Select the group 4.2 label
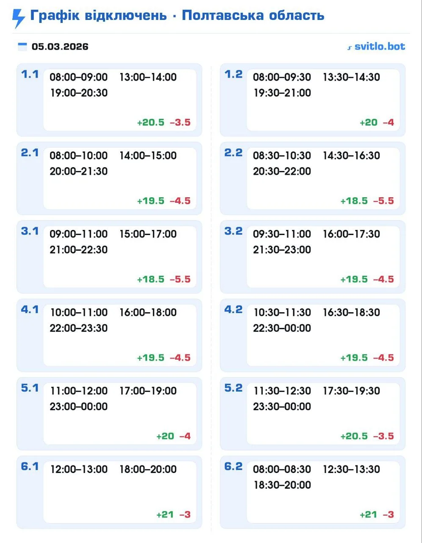The image size is (422, 543). (233, 310)
